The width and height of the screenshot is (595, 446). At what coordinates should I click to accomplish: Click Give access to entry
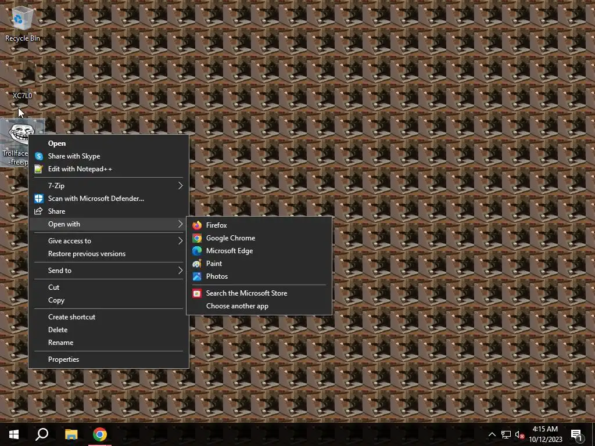point(109,241)
